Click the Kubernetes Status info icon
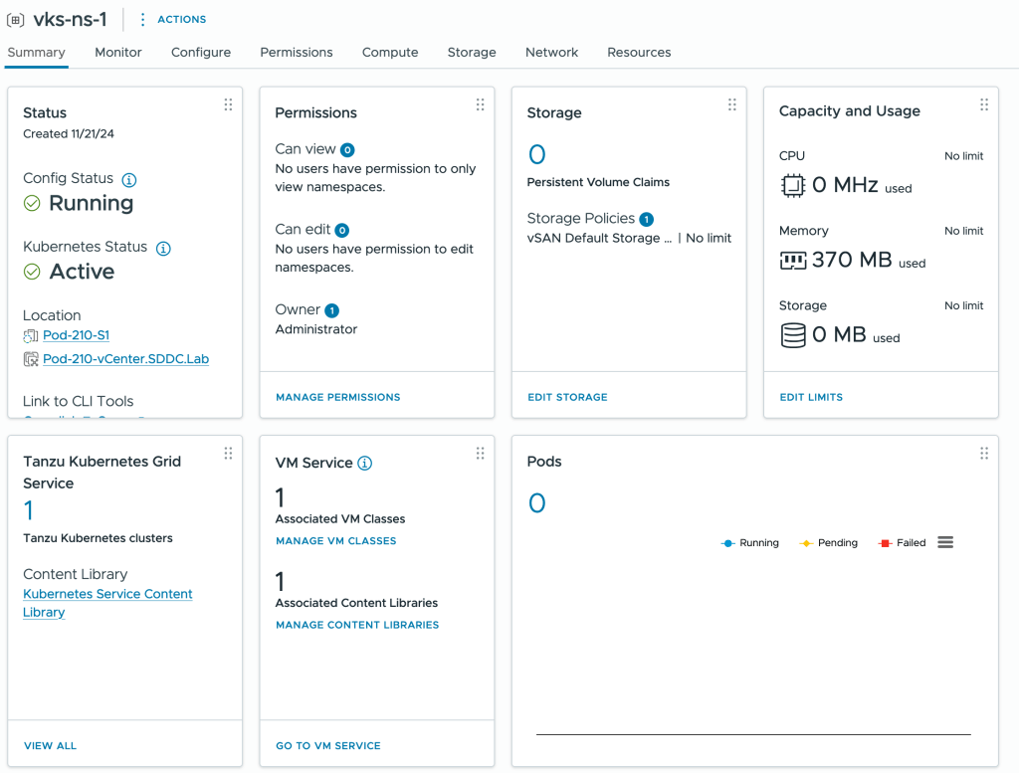This screenshot has width=1019, height=773. click(164, 249)
